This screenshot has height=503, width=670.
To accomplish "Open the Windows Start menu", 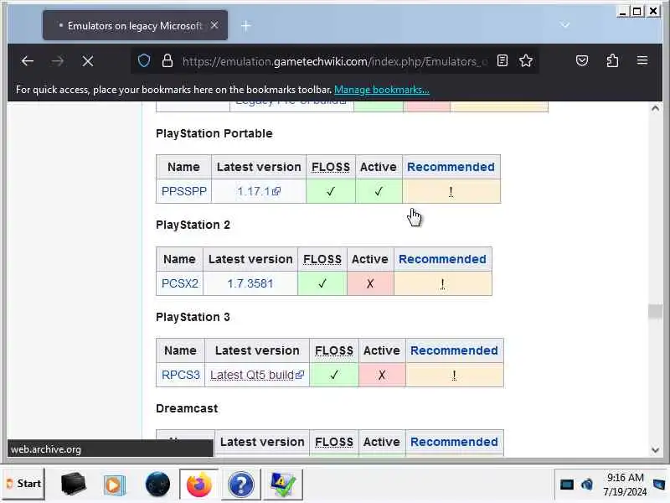I will [23, 484].
